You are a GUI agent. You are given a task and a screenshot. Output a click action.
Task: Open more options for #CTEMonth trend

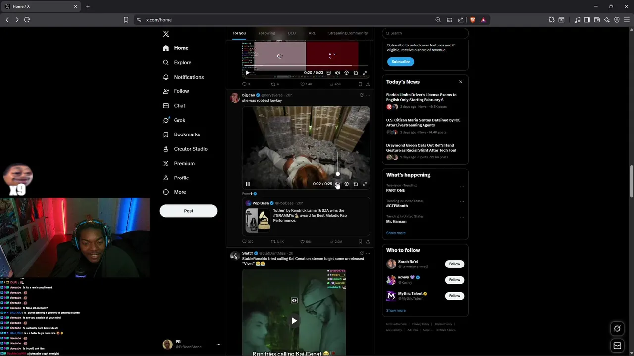point(462,202)
